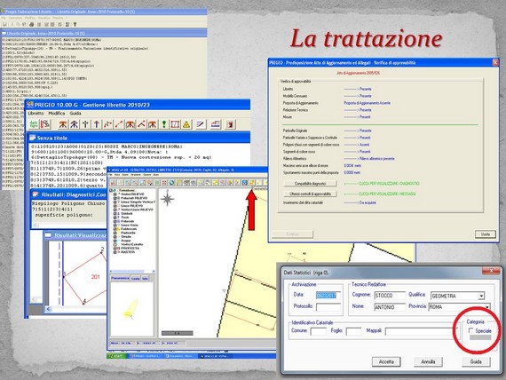Click the Compatibilità diagnostici button
Screen dimensions: 506x380
click(310, 184)
